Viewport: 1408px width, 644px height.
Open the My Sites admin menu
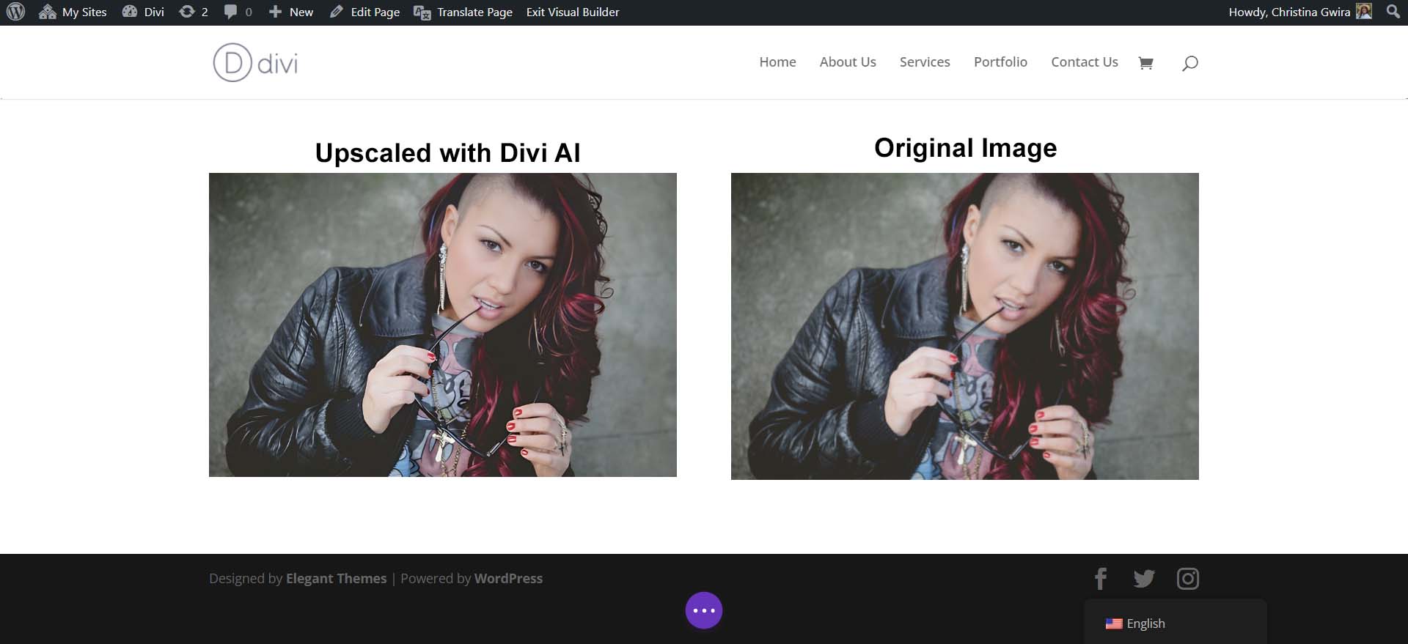click(73, 12)
